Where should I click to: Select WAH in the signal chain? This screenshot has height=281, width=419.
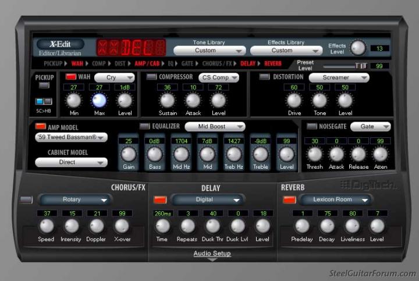[77, 63]
